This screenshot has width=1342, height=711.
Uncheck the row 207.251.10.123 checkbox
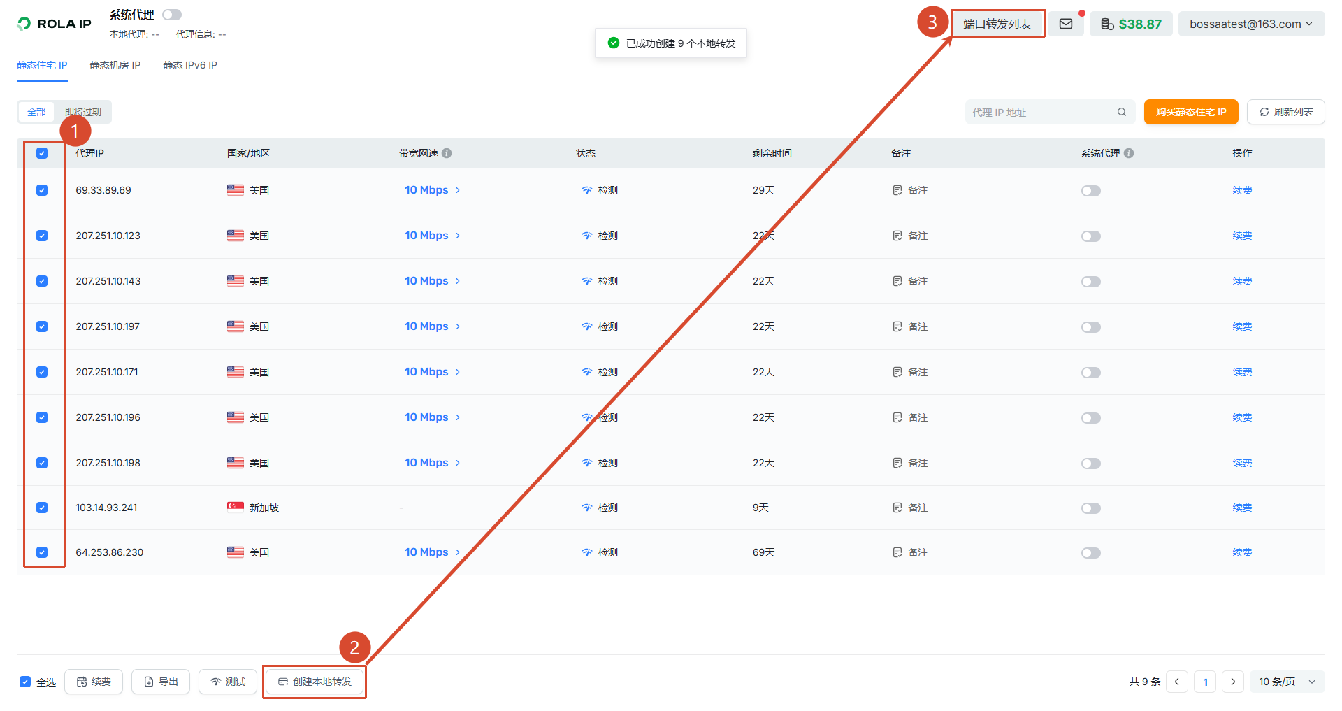click(x=42, y=236)
